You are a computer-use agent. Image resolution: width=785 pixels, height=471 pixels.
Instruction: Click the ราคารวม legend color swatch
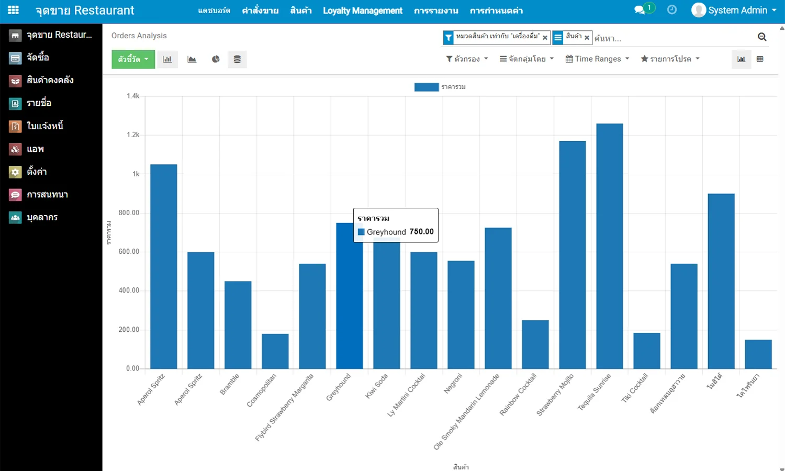click(426, 87)
